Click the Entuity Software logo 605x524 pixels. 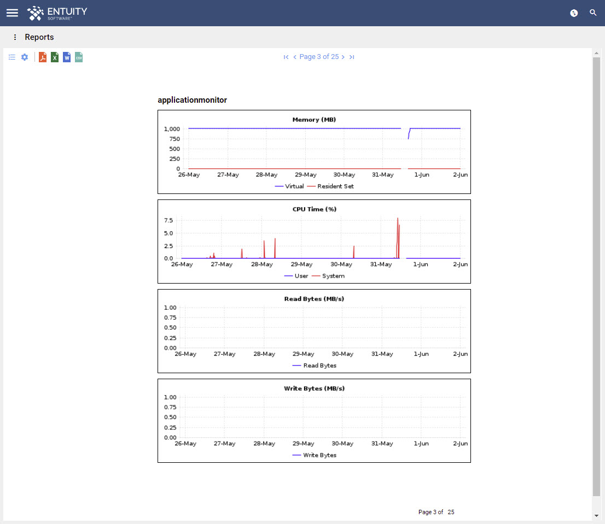57,13
